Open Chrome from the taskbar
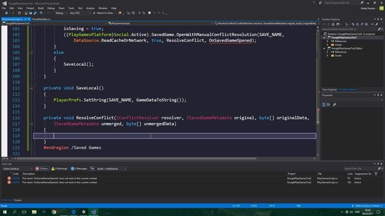This screenshot has height=216, width=385. click(54, 212)
